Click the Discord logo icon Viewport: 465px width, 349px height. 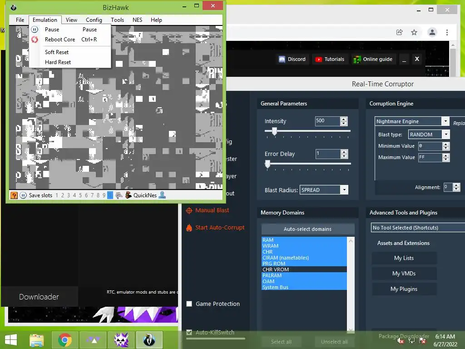(282, 59)
